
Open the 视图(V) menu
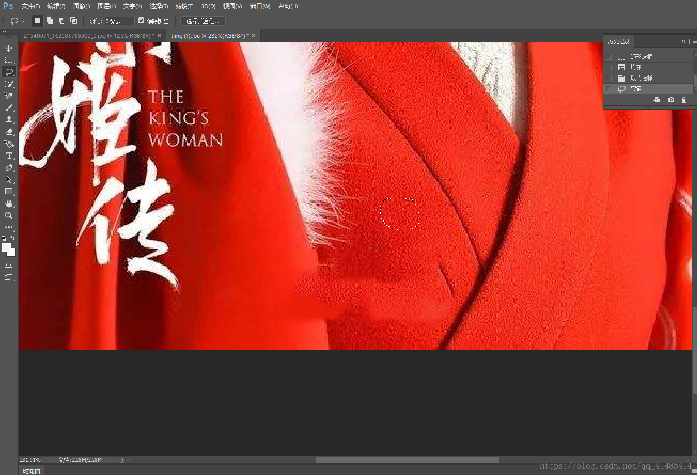coord(233,6)
